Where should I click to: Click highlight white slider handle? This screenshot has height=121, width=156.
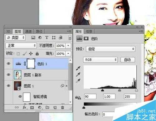pos(136,90)
